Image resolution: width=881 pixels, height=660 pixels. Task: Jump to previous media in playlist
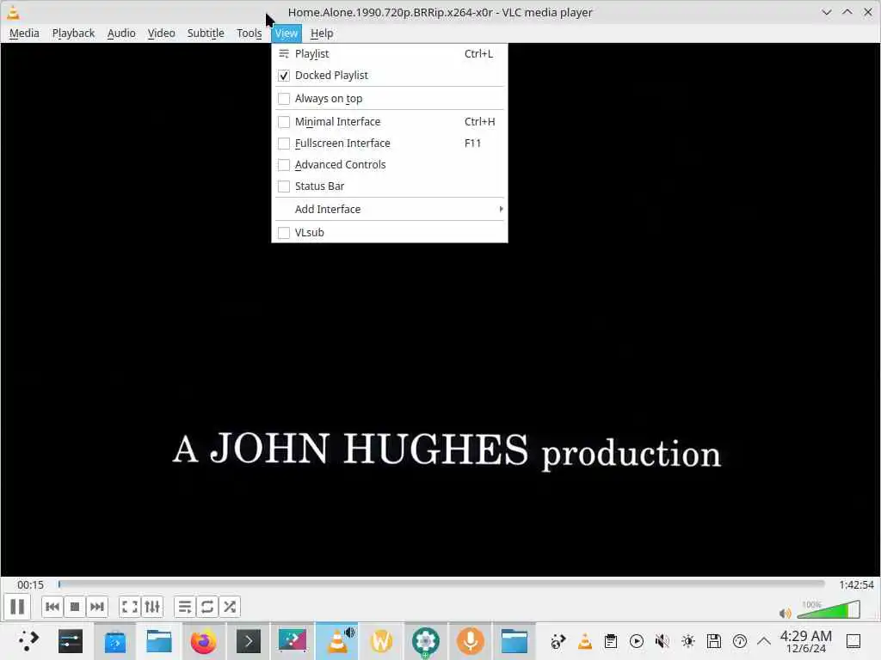pos(52,607)
